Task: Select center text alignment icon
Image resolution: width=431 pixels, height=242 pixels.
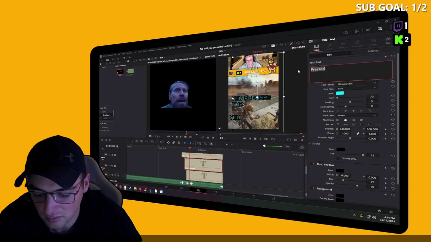Action: coord(345,120)
